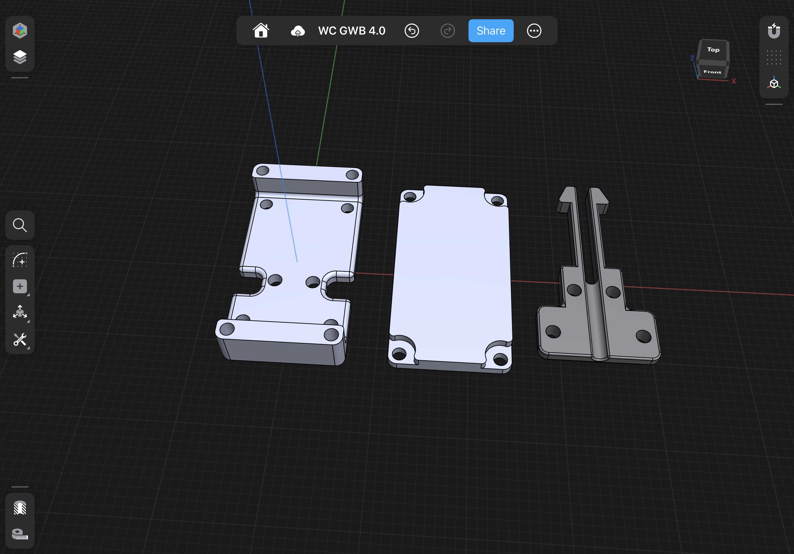Select the Sketch arc tool

(20, 260)
